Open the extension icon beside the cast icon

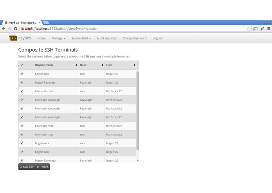pyautogui.click(x=262, y=29)
